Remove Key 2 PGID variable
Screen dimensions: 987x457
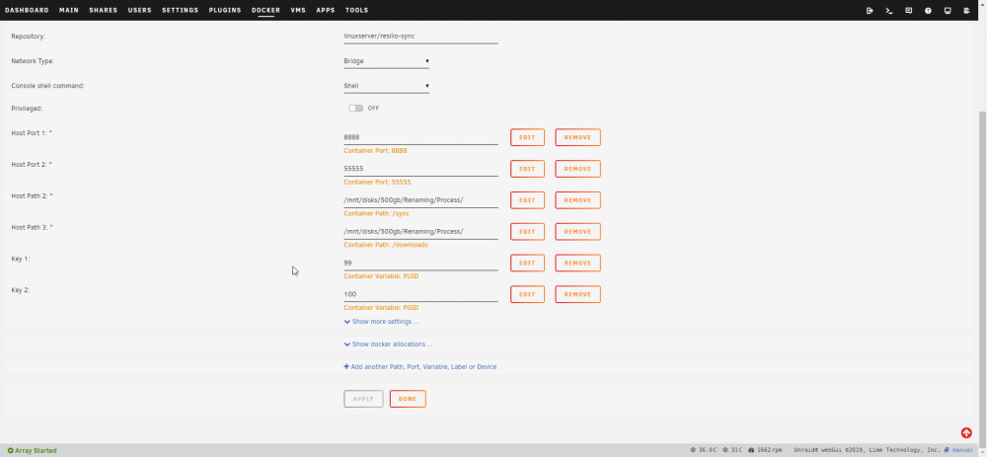577,294
